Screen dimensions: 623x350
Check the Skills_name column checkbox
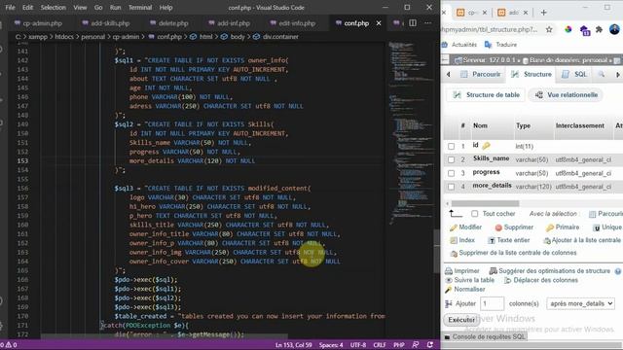click(x=451, y=159)
